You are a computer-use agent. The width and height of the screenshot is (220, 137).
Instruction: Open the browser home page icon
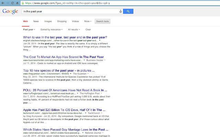(18, 3)
